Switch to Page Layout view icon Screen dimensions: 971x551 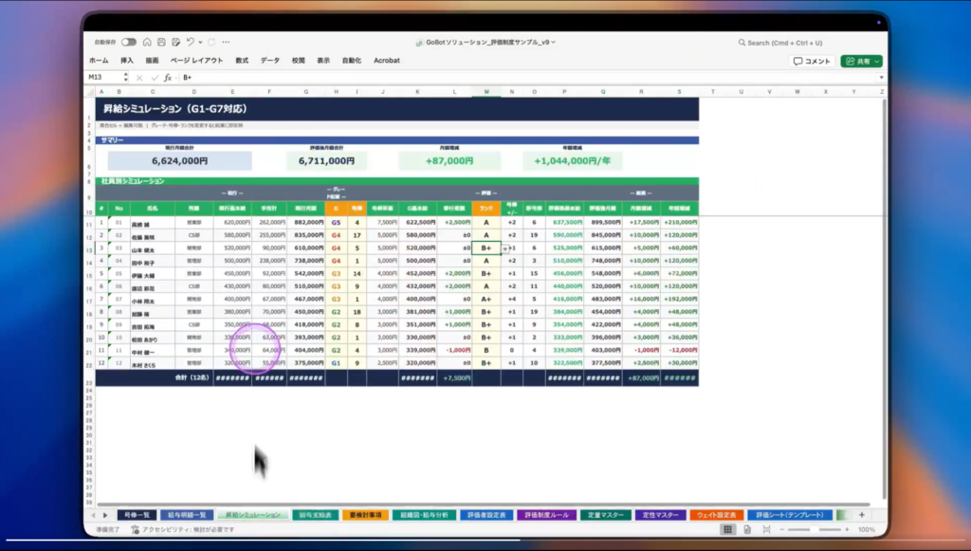tap(746, 529)
